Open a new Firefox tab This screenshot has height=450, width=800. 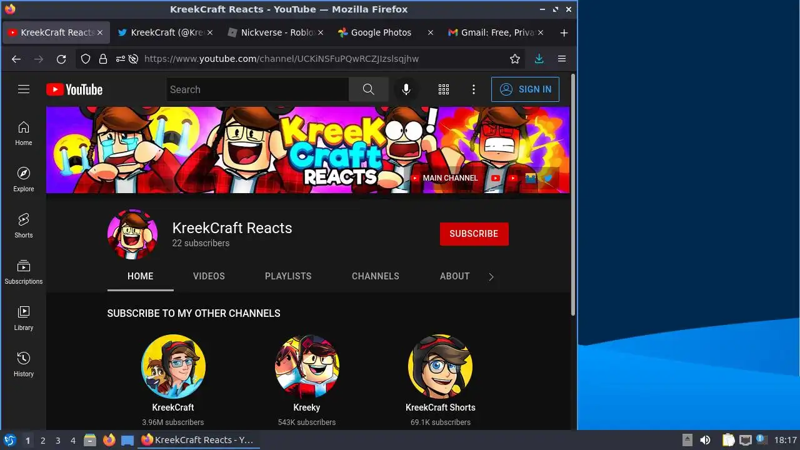coord(564,32)
